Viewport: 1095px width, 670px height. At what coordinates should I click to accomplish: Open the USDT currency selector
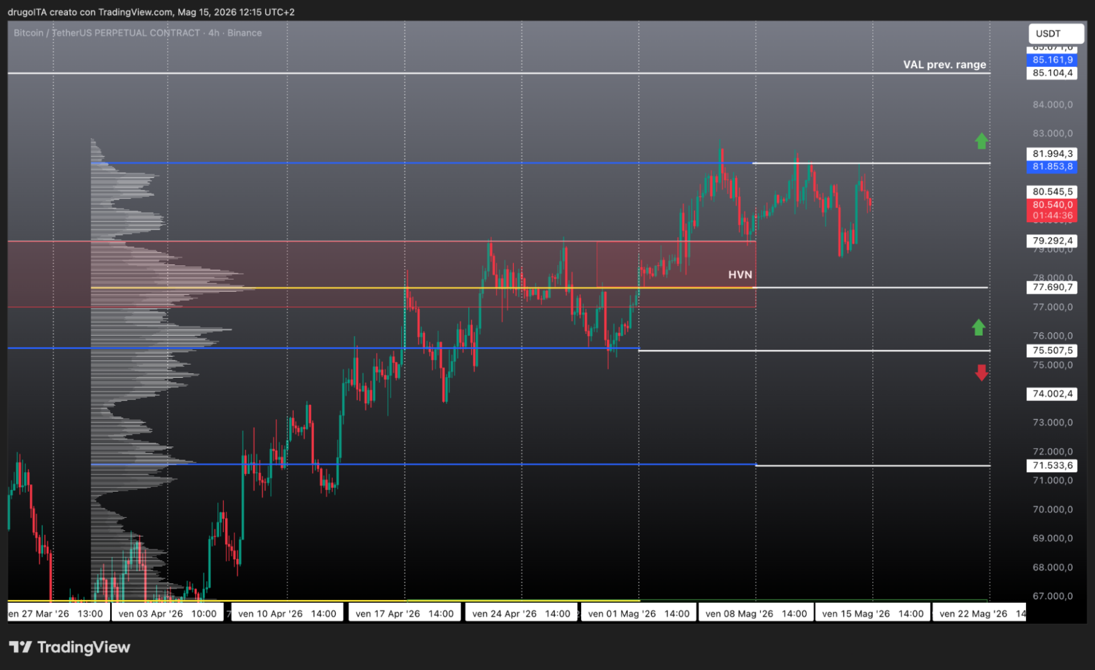click(x=1056, y=34)
